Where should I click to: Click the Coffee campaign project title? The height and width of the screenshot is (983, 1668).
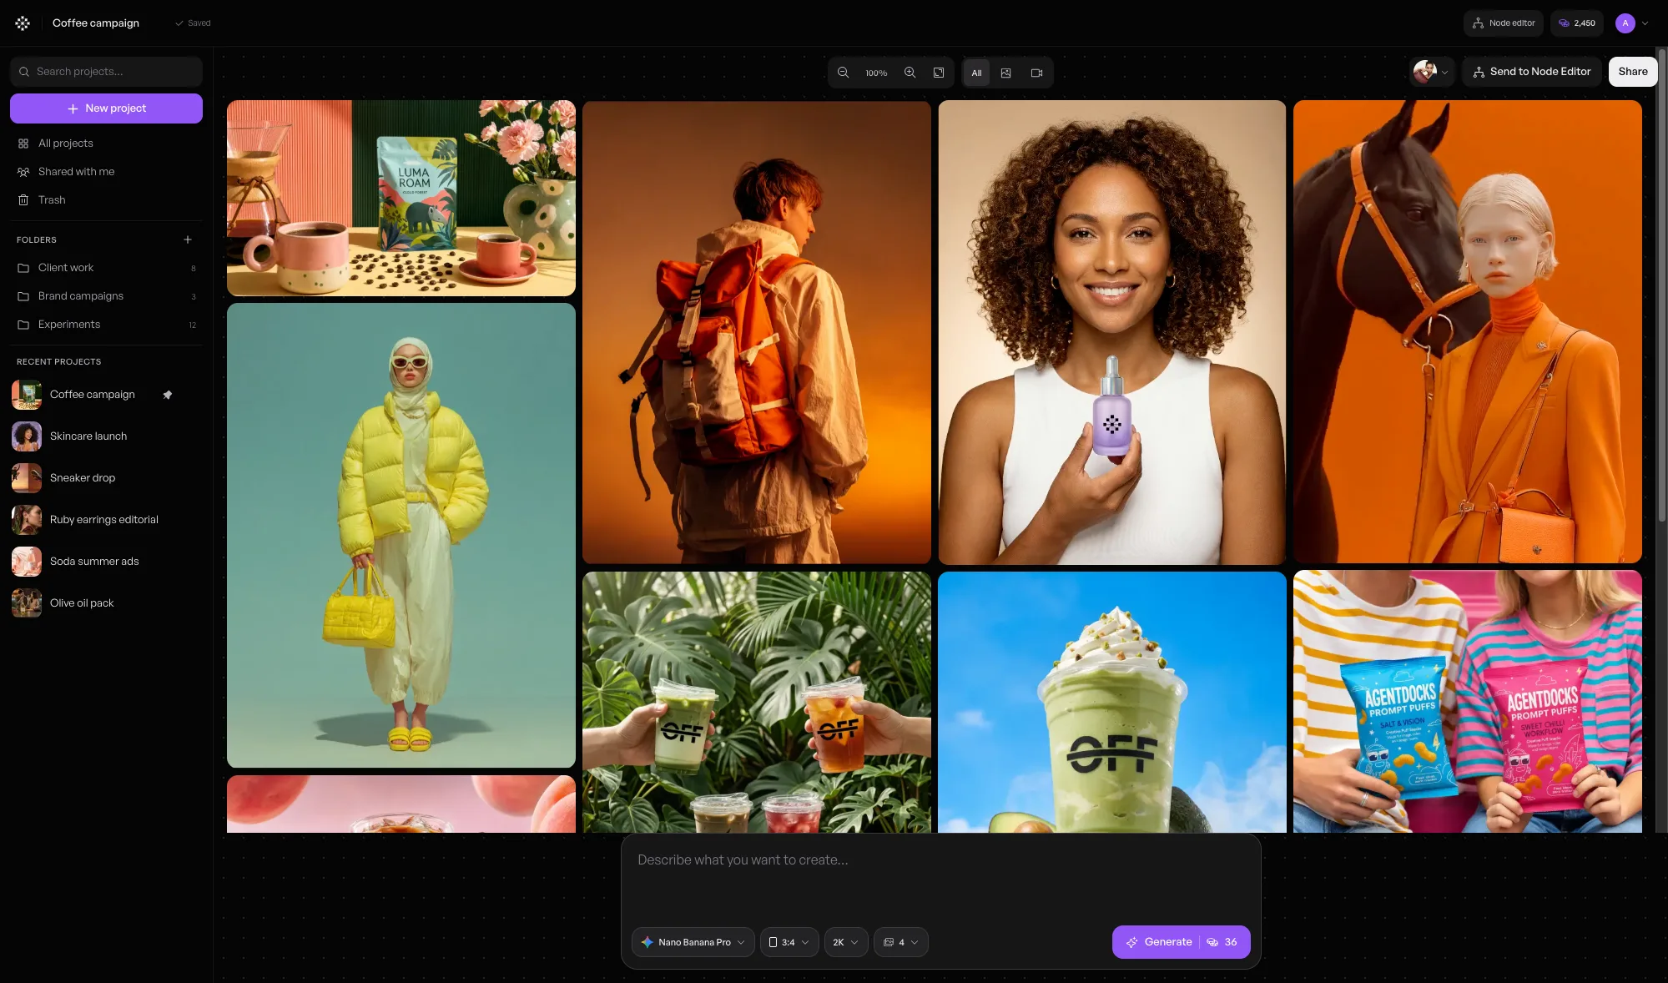96,23
